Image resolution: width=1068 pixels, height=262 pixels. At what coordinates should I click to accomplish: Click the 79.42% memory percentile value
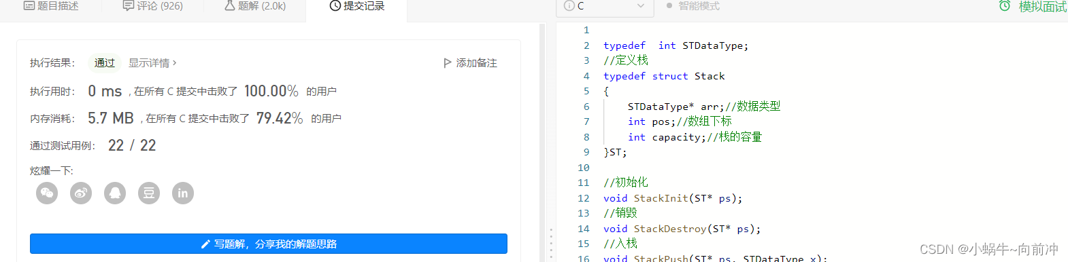pyautogui.click(x=280, y=118)
